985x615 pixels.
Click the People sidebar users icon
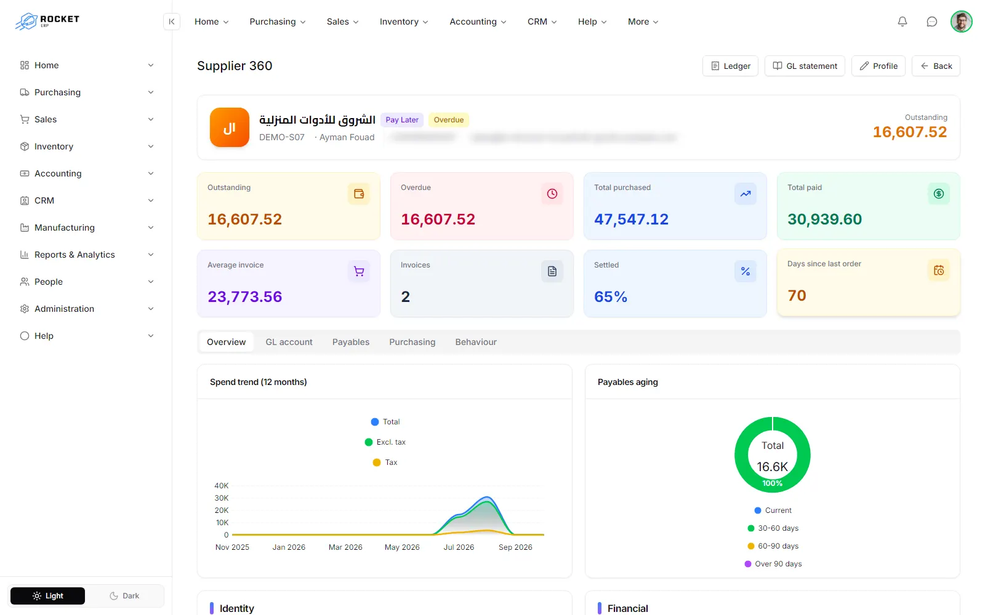pyautogui.click(x=25, y=282)
